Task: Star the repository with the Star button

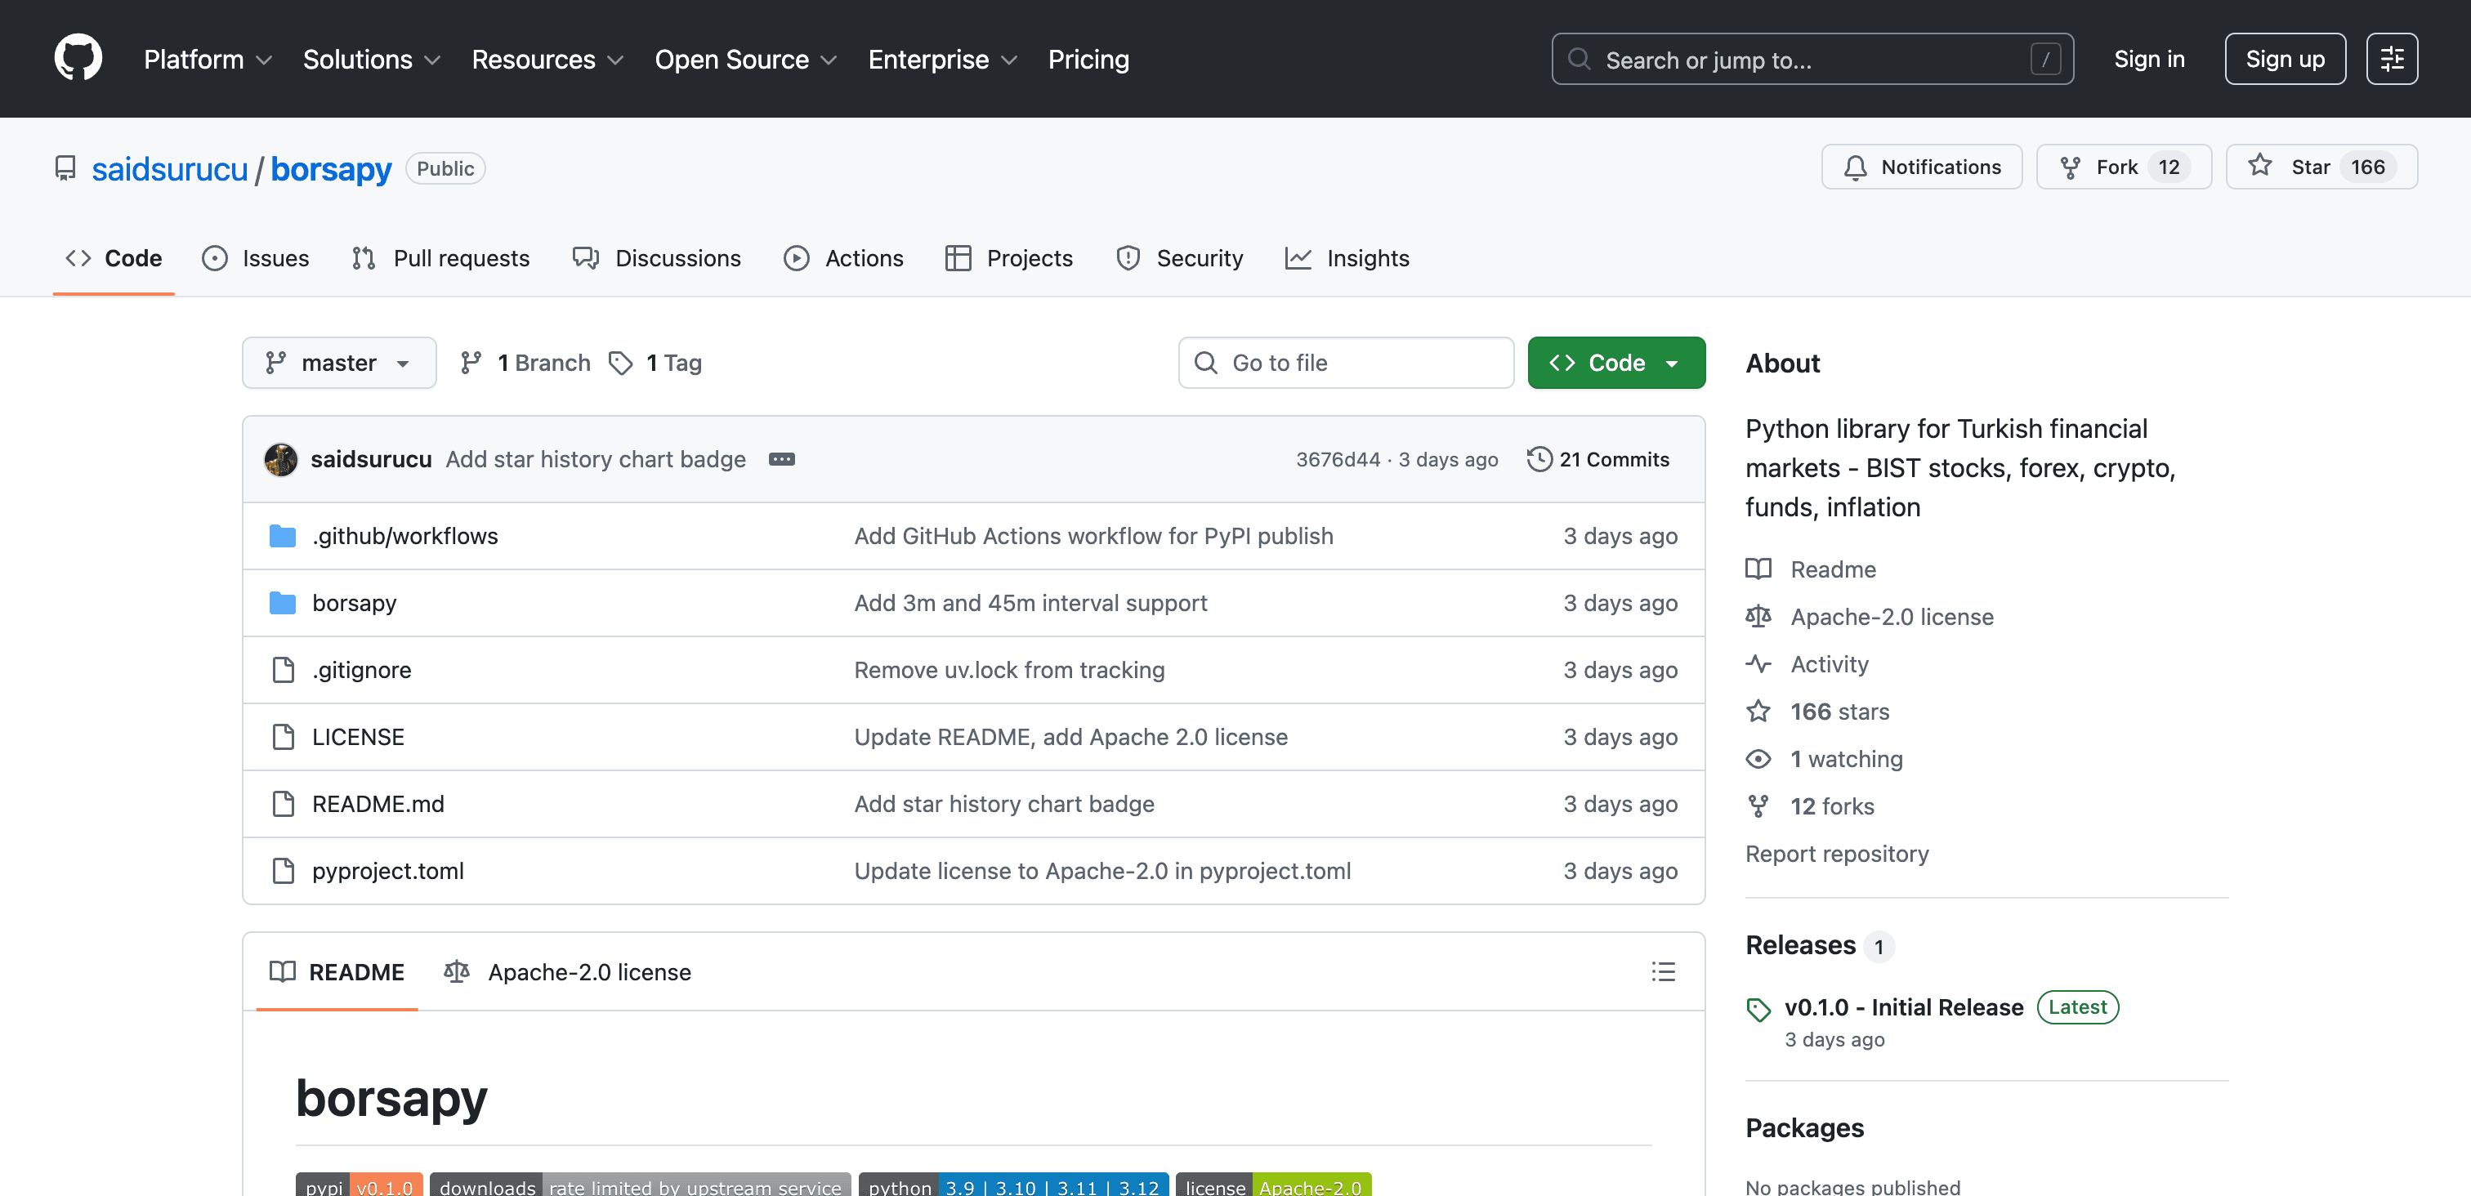Action: (x=2321, y=167)
